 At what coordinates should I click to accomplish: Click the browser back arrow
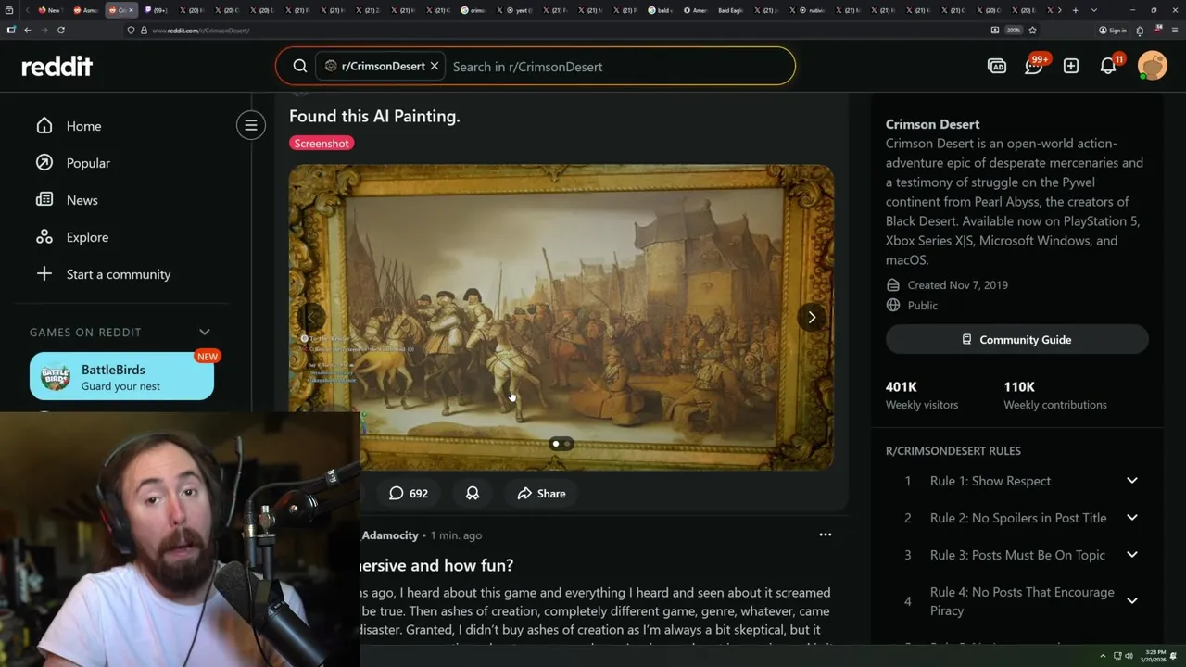click(x=28, y=31)
